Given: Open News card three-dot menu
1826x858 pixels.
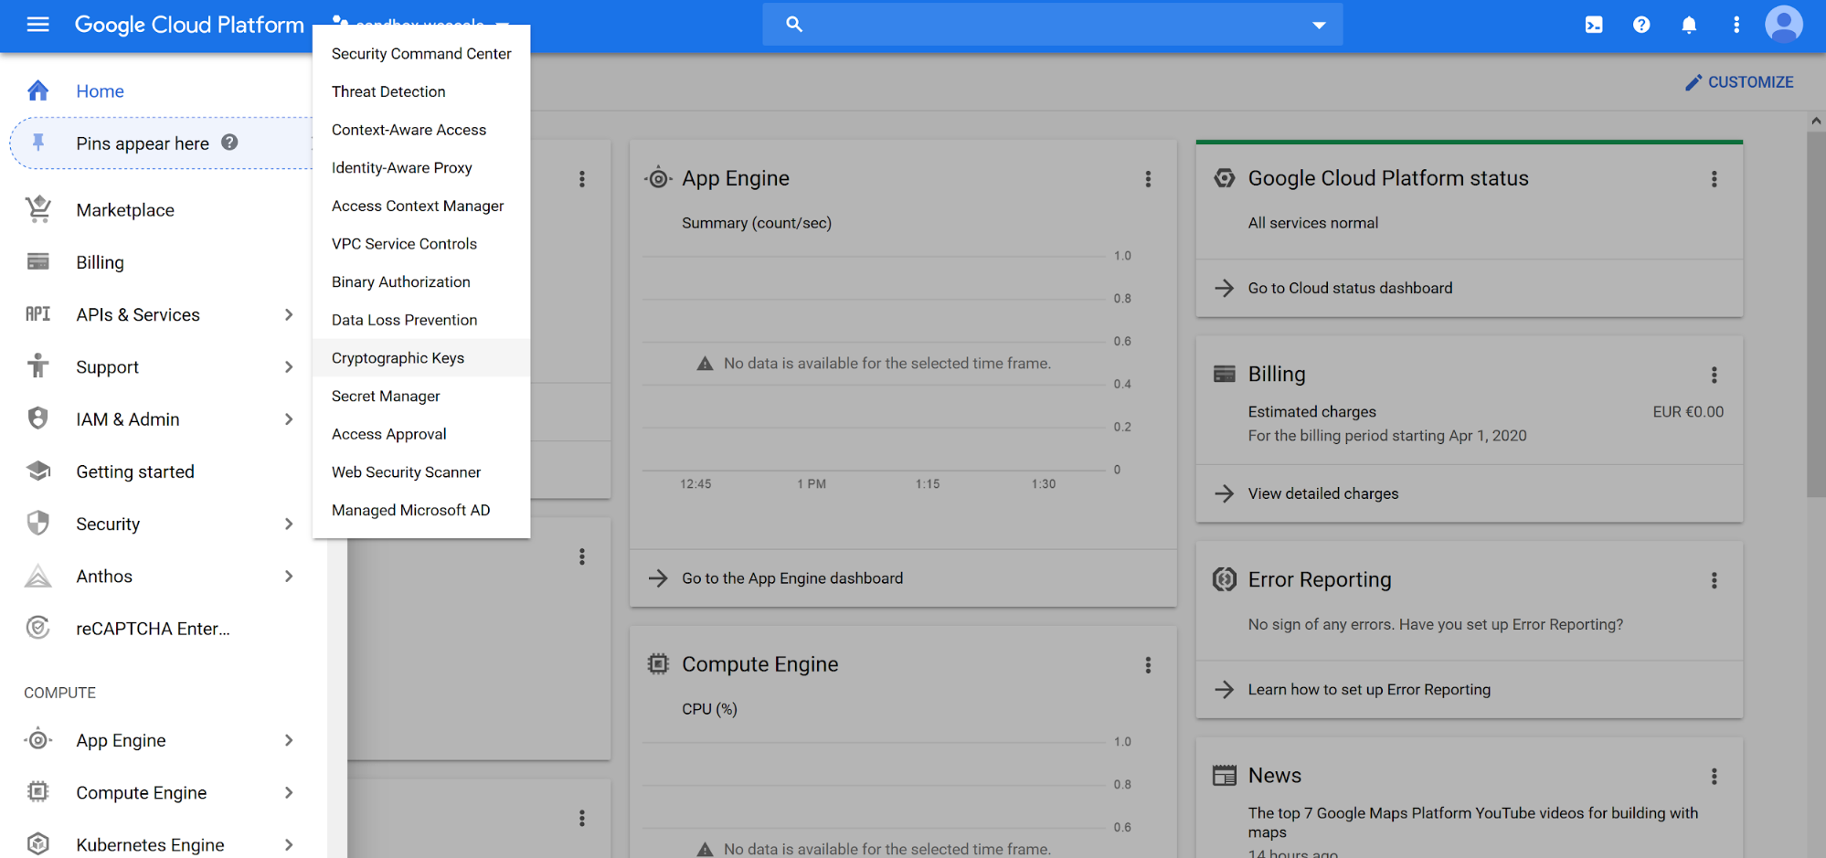Looking at the screenshot, I should point(1714,776).
